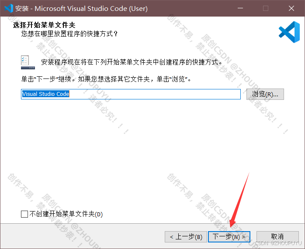The image size is (305, 249).
Task: Continue with the 下一步(N) button
Action: [x=229, y=237]
